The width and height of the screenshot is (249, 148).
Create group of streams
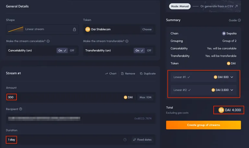(x=203, y=125)
